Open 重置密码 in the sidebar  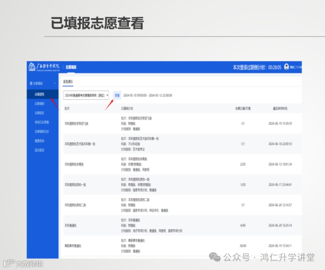click(x=39, y=141)
